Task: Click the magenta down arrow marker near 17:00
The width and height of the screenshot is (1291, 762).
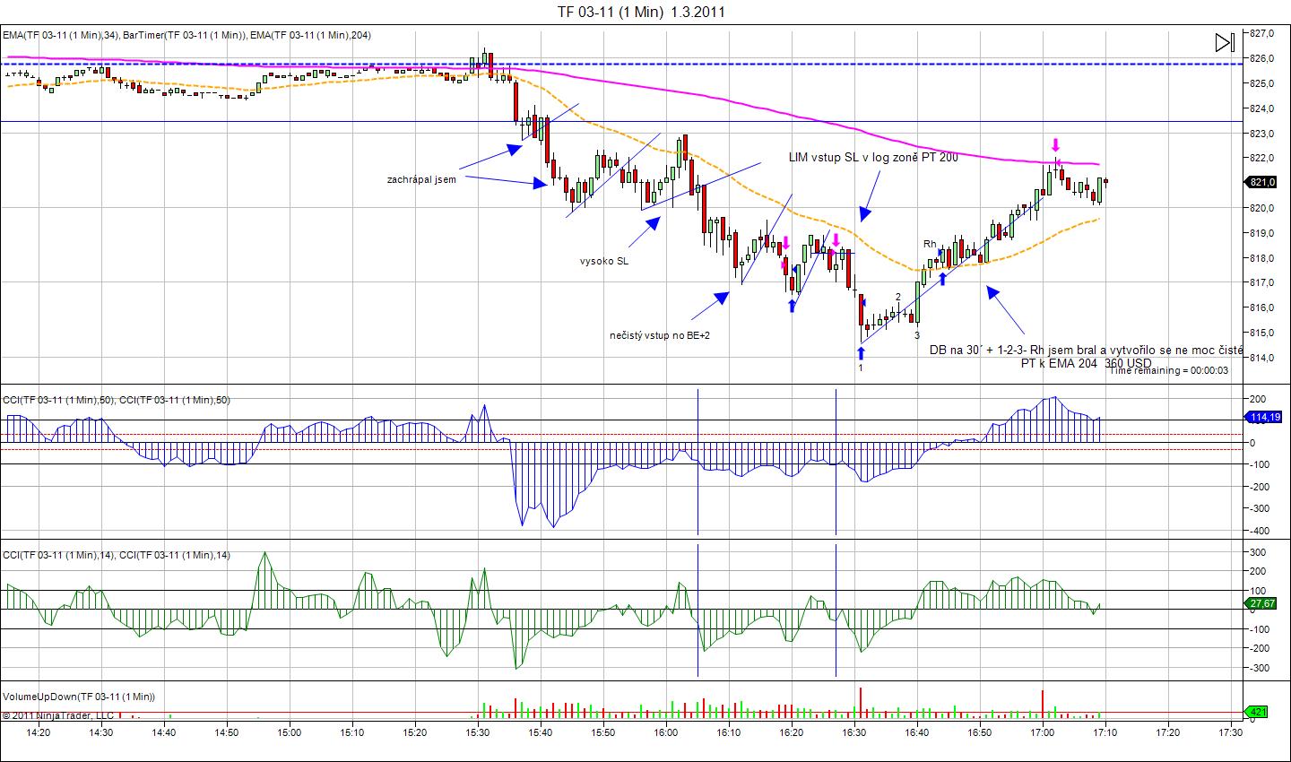Action: pos(1055,144)
